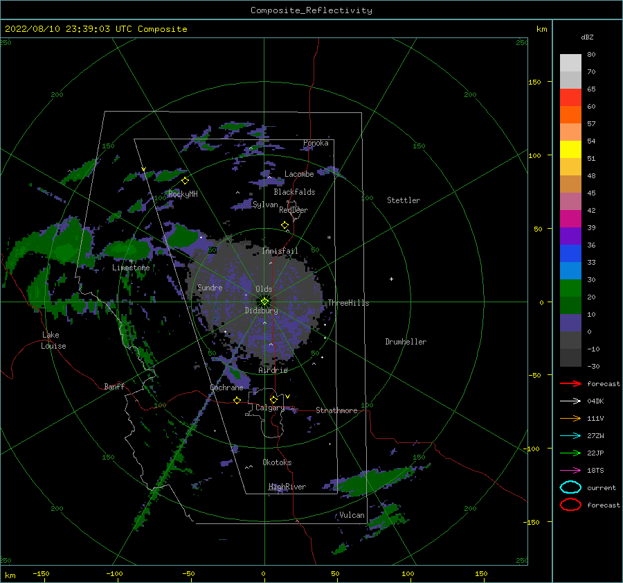This screenshot has height=583, width=623.
Task: Click the Blackfalds city label
Action: click(x=294, y=192)
